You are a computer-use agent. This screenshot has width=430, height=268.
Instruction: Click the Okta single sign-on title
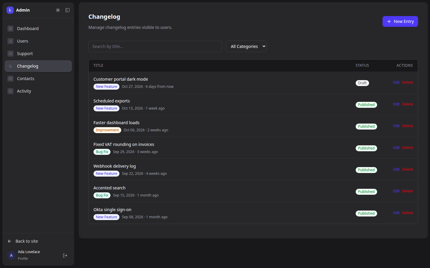[112, 210]
